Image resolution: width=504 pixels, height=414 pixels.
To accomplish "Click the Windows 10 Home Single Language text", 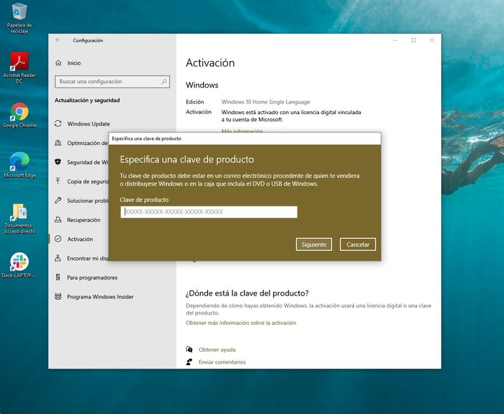I will (x=265, y=102).
